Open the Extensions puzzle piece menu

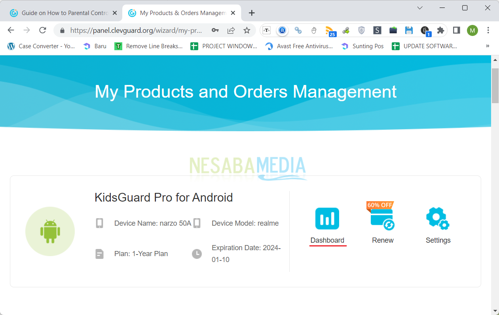pos(440,30)
